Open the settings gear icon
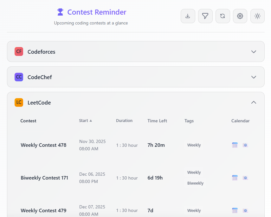Image resolution: width=271 pixels, height=217 pixels. [x=240, y=16]
